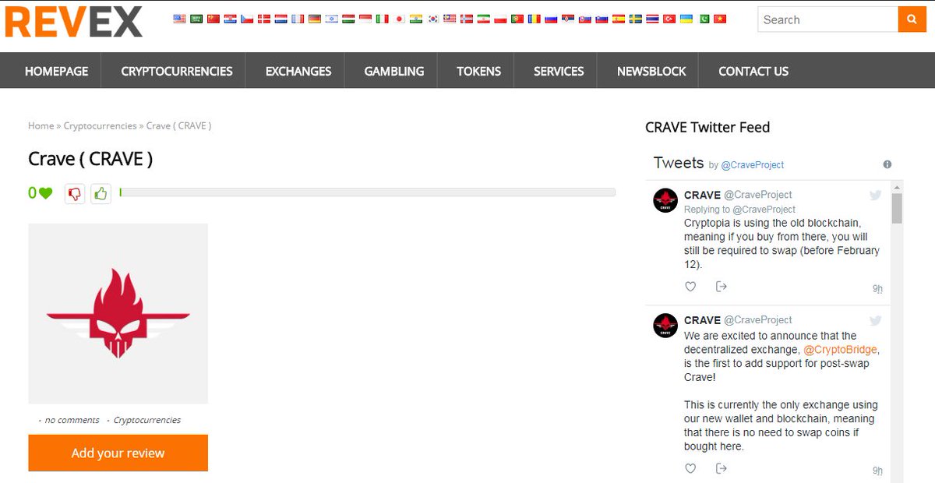Choose the Denmark flag language

(x=264, y=19)
